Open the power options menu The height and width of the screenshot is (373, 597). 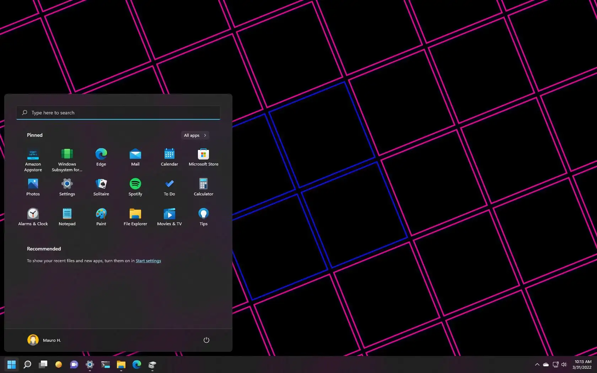point(206,340)
